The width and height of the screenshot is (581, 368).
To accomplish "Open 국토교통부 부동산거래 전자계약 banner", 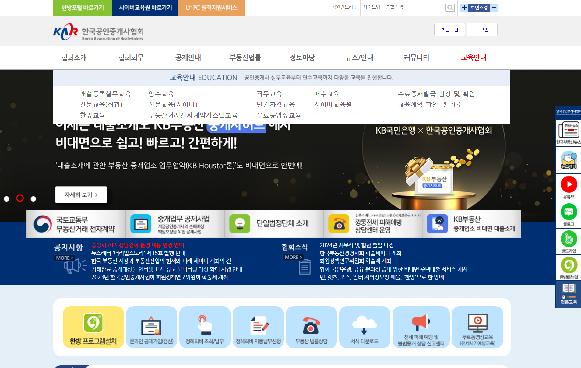I will (x=76, y=224).
